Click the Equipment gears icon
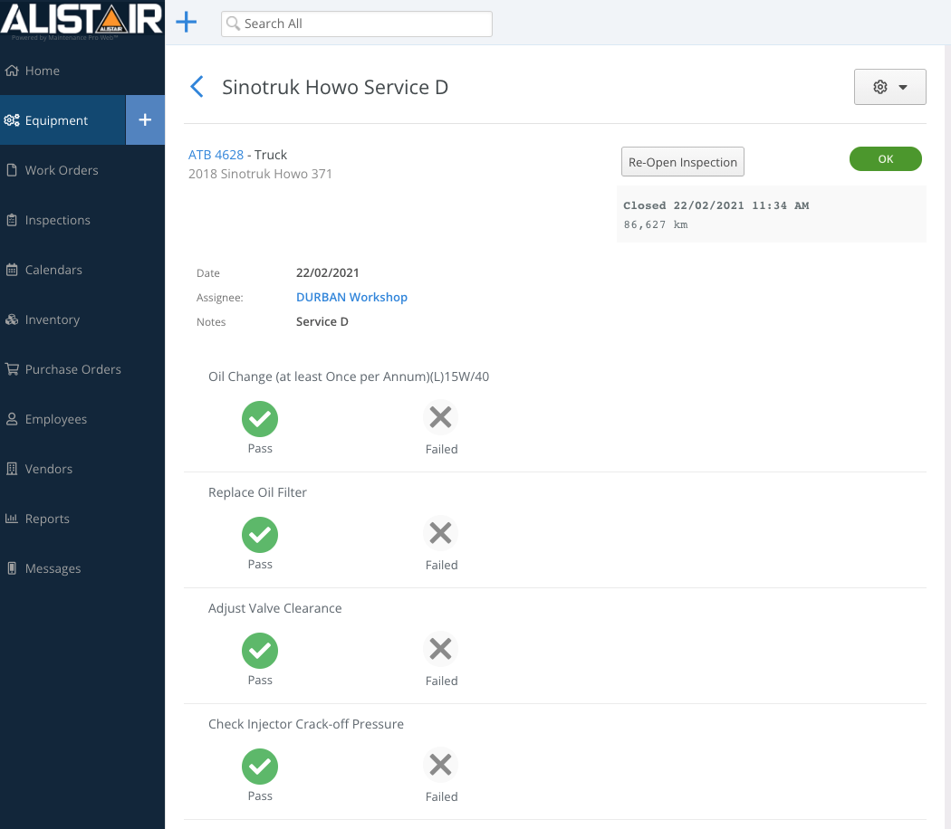Screen dimensions: 951x829 pyautogui.click(x=12, y=120)
